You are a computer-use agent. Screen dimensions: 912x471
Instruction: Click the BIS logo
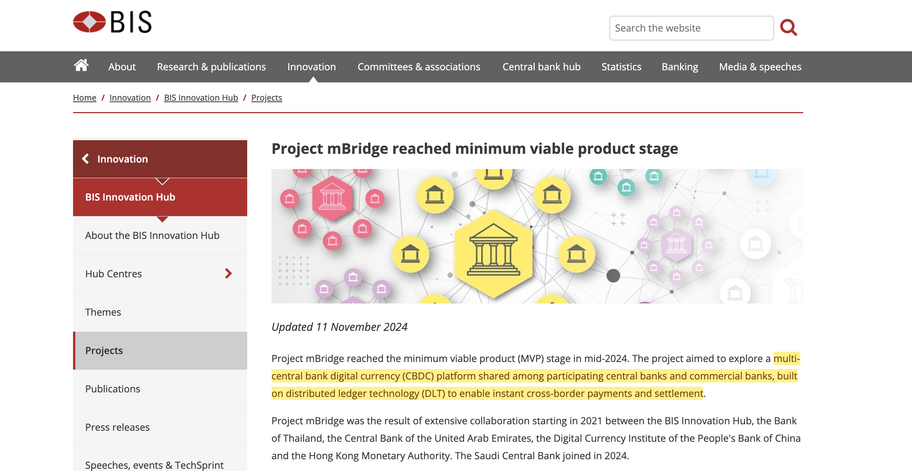click(x=112, y=22)
